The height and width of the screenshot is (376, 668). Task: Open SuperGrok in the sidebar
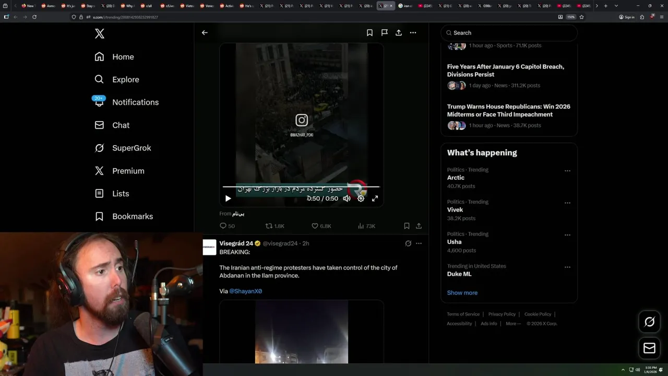click(123, 148)
